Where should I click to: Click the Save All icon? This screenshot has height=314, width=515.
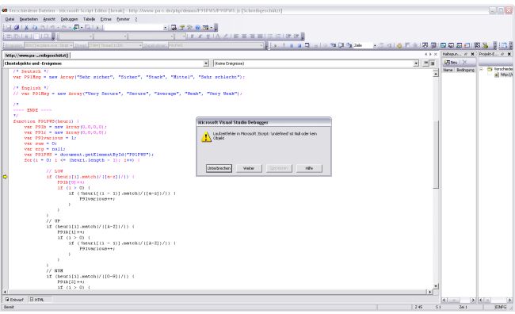tap(17, 28)
